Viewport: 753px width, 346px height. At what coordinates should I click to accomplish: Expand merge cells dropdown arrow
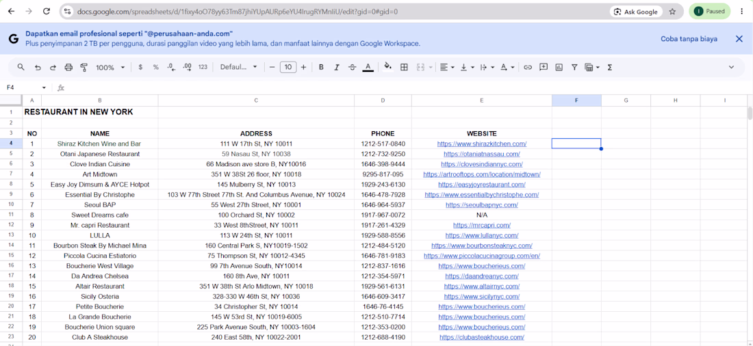pyautogui.click(x=431, y=67)
